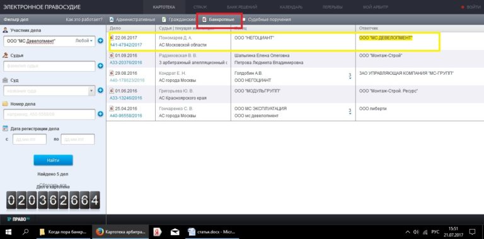
Task: Open the Windows notification center
Action: (472, 232)
